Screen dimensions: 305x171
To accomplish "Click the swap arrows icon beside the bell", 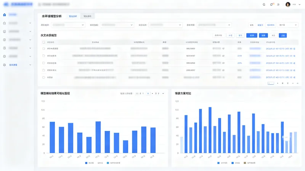I will pyautogui.click(x=278, y=5).
